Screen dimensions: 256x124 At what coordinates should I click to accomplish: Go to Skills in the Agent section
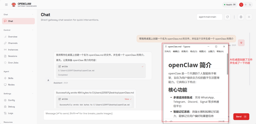tap(11, 78)
